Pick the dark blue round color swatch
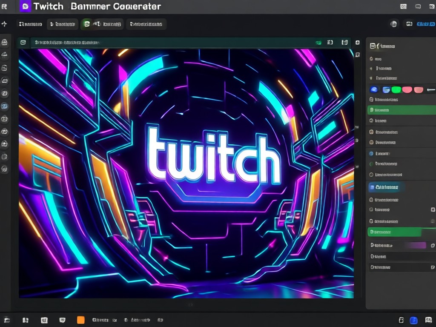This screenshot has width=436, height=327. (x=374, y=89)
